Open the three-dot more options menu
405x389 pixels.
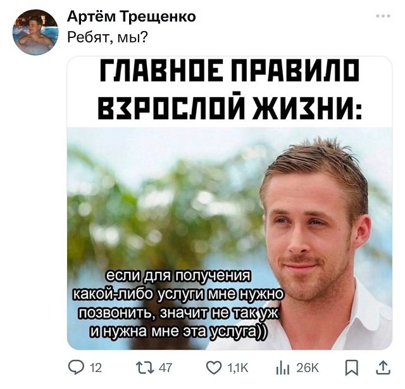[383, 16]
